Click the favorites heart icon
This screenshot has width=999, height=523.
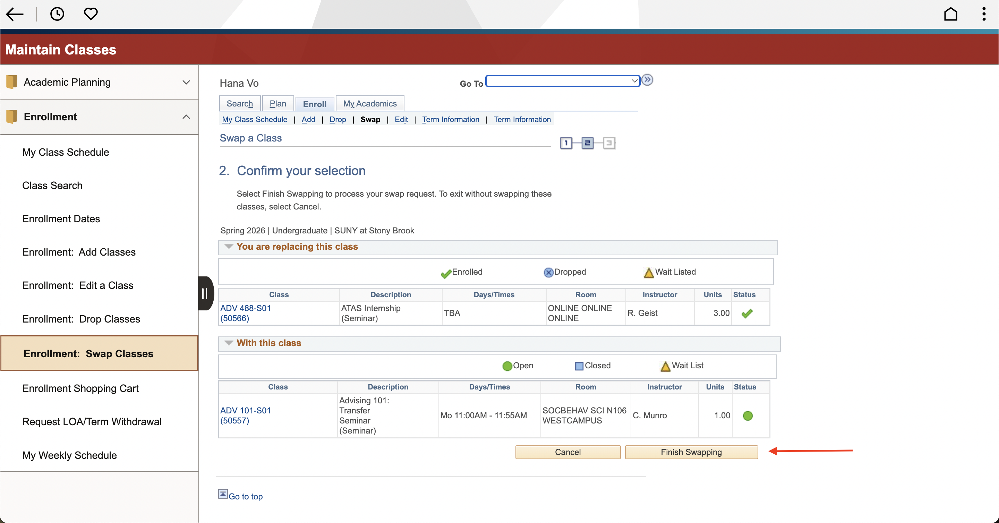(91, 14)
